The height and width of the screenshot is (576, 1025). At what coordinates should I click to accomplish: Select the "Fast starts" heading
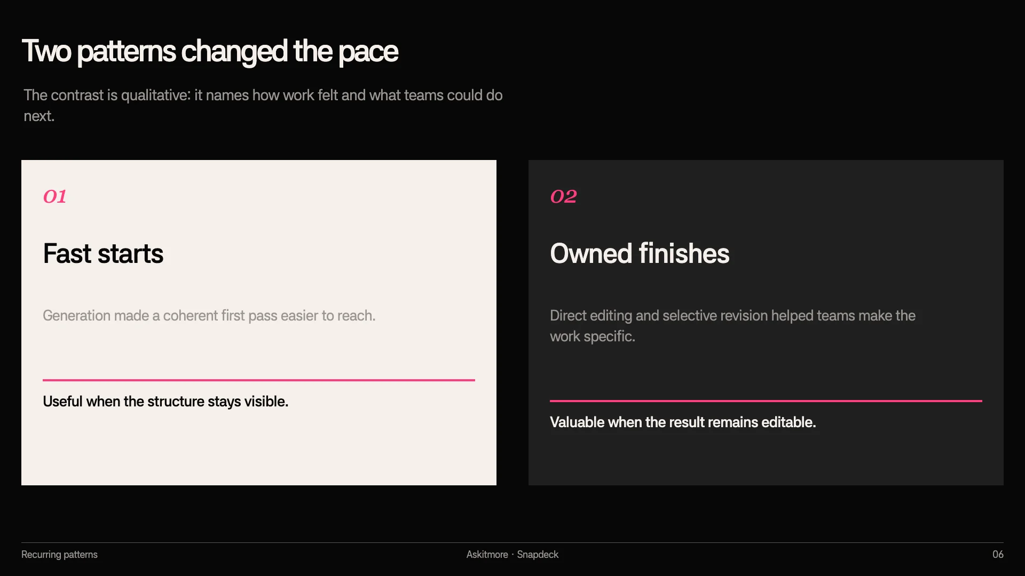[103, 253]
